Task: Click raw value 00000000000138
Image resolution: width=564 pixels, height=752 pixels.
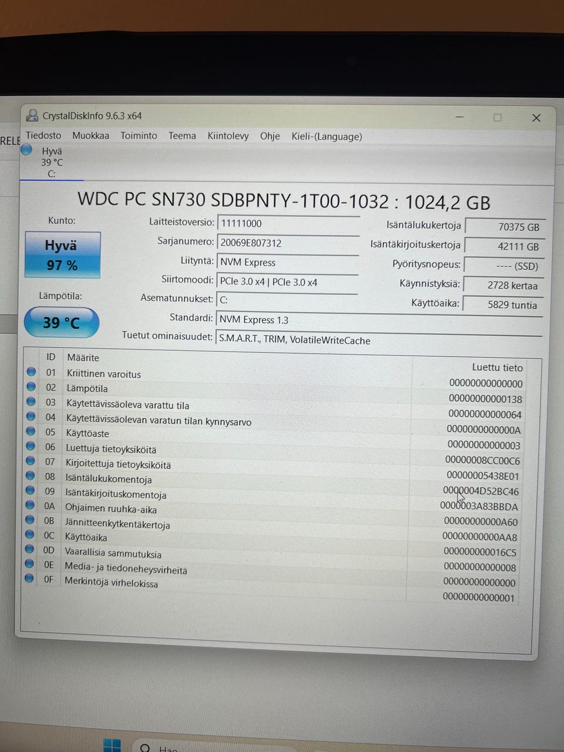Action: pyautogui.click(x=485, y=399)
